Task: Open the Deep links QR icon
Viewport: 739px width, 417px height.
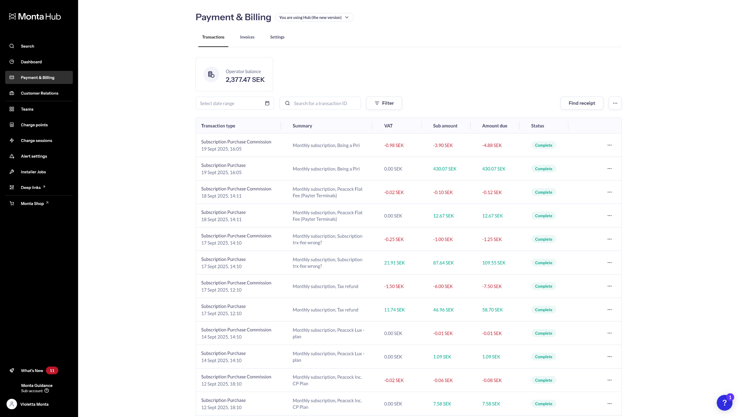Action: click(12, 187)
